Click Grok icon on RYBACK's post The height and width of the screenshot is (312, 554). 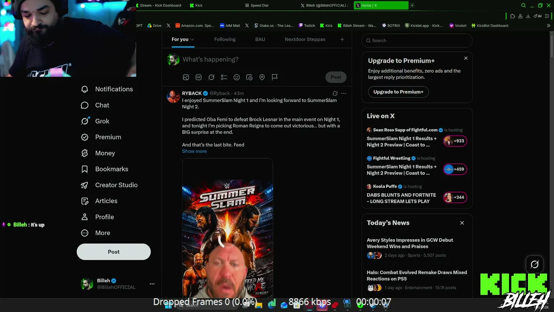[335, 93]
